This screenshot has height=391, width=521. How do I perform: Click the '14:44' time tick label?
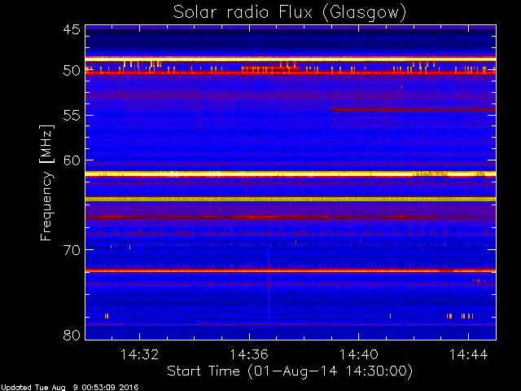(469, 354)
